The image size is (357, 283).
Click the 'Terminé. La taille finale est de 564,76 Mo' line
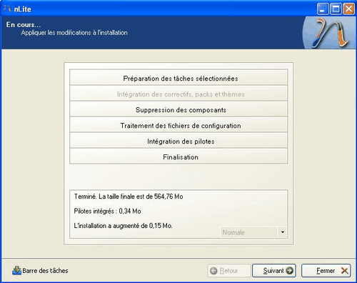[129, 197]
